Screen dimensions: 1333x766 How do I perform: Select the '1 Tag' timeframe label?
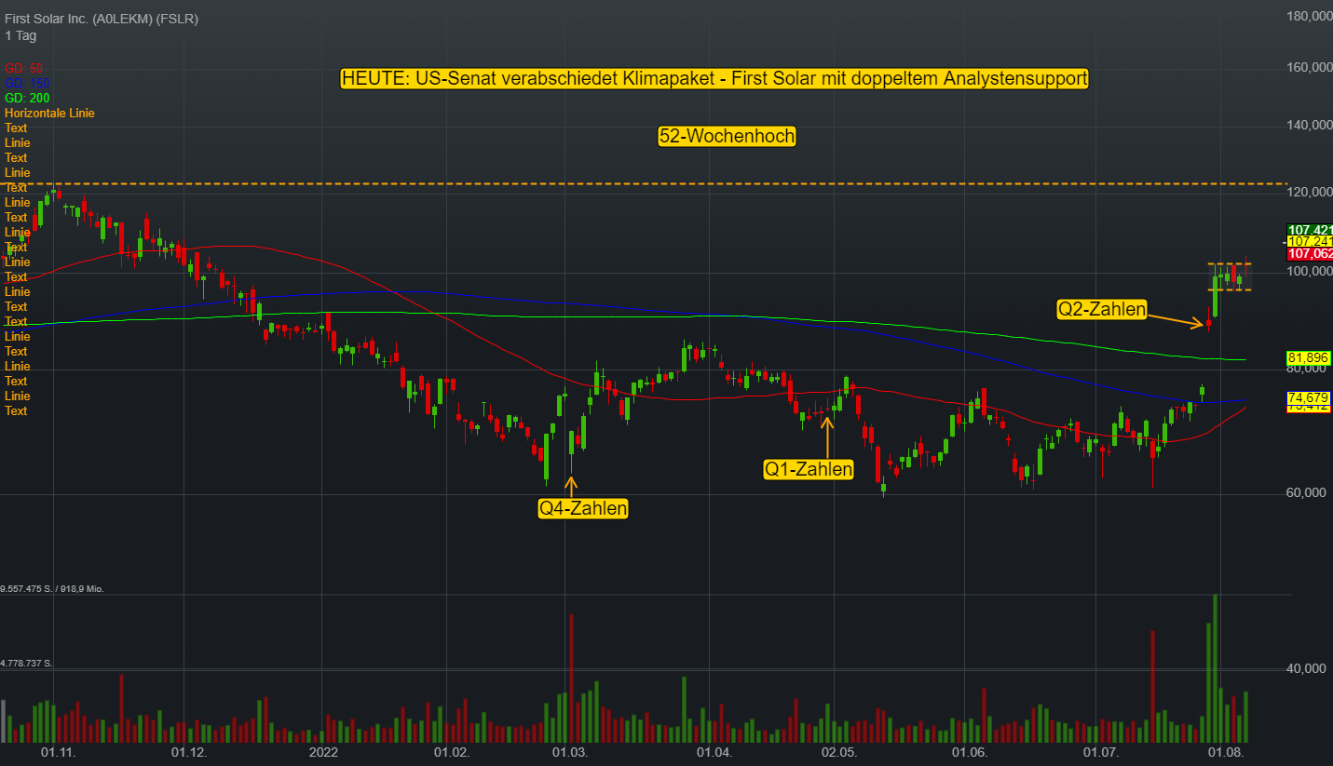(20, 35)
